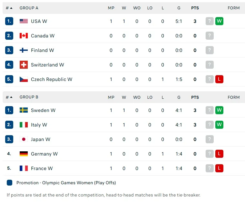
Task: Click the Canada flag icon
Action: 24,36
